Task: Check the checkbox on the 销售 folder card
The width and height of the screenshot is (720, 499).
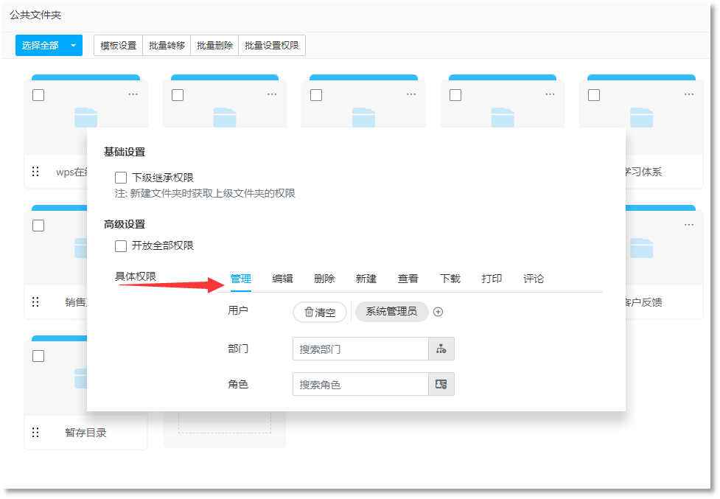Action: [38, 226]
